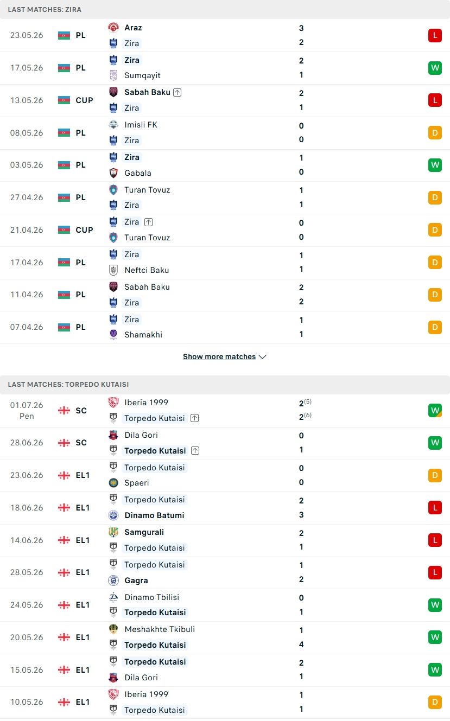This screenshot has height=721, width=450.
Task: Expand the list with Show more matches
Action: (219, 357)
